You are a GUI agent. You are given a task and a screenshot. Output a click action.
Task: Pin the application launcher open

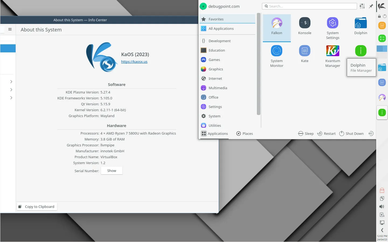(371, 6)
